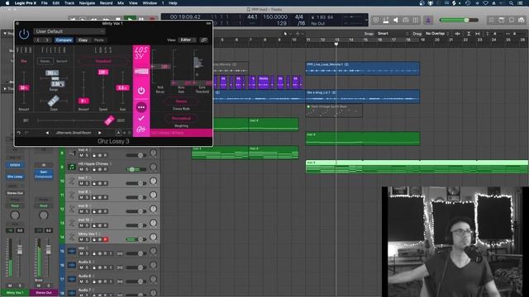Turn the Inst 7 pan knob

point(153,181)
